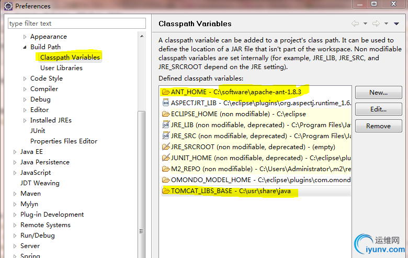
Task: Select JUnit preference page
Action: point(38,131)
